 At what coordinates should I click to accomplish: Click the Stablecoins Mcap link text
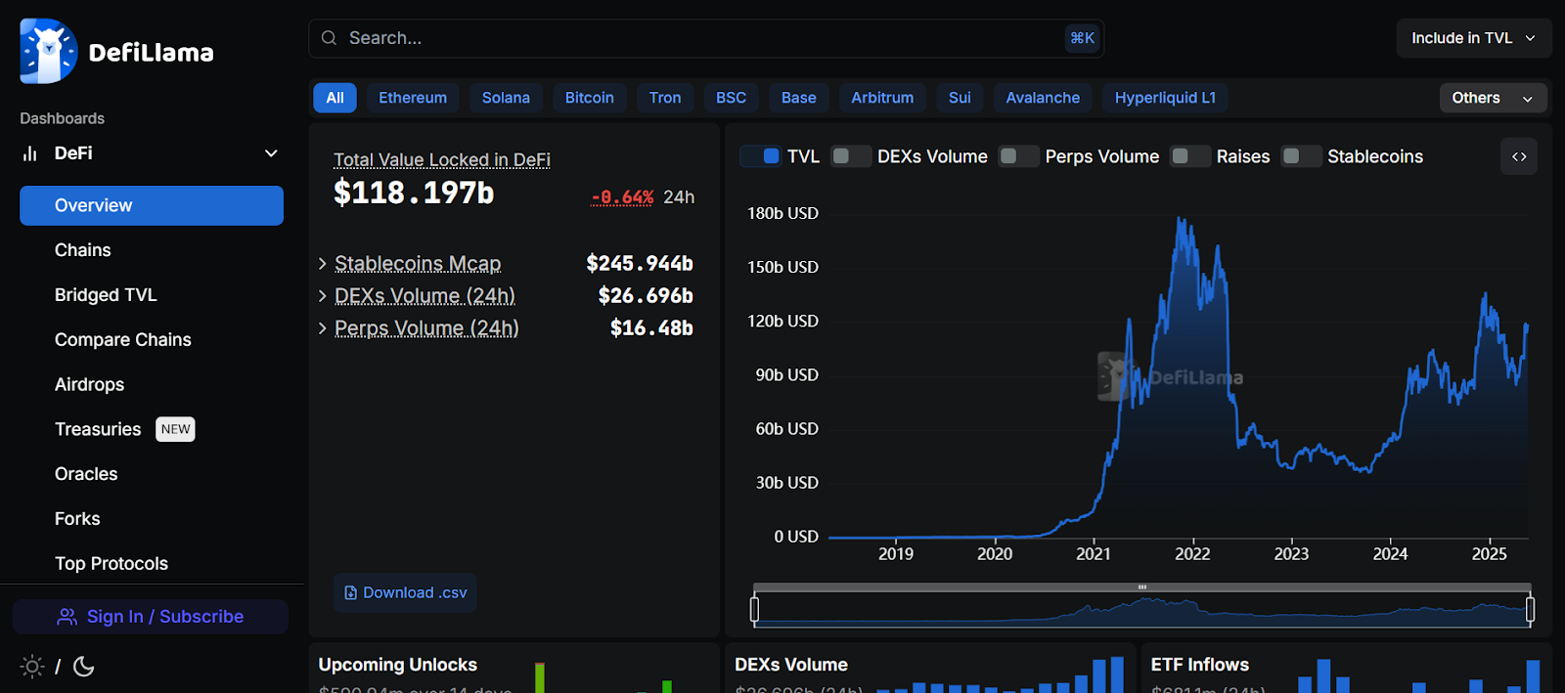418,264
